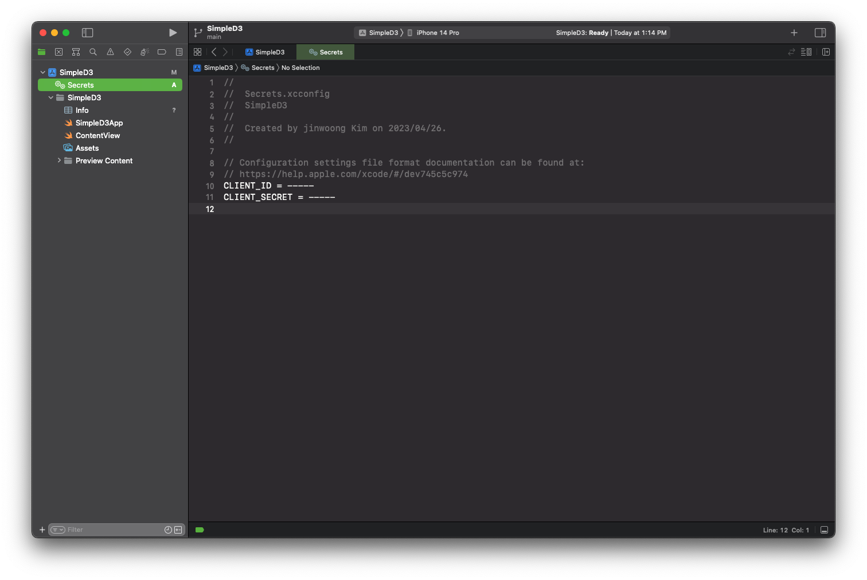Click the green tag icon in the bottom bar
Image resolution: width=867 pixels, height=580 pixels.
(x=200, y=530)
